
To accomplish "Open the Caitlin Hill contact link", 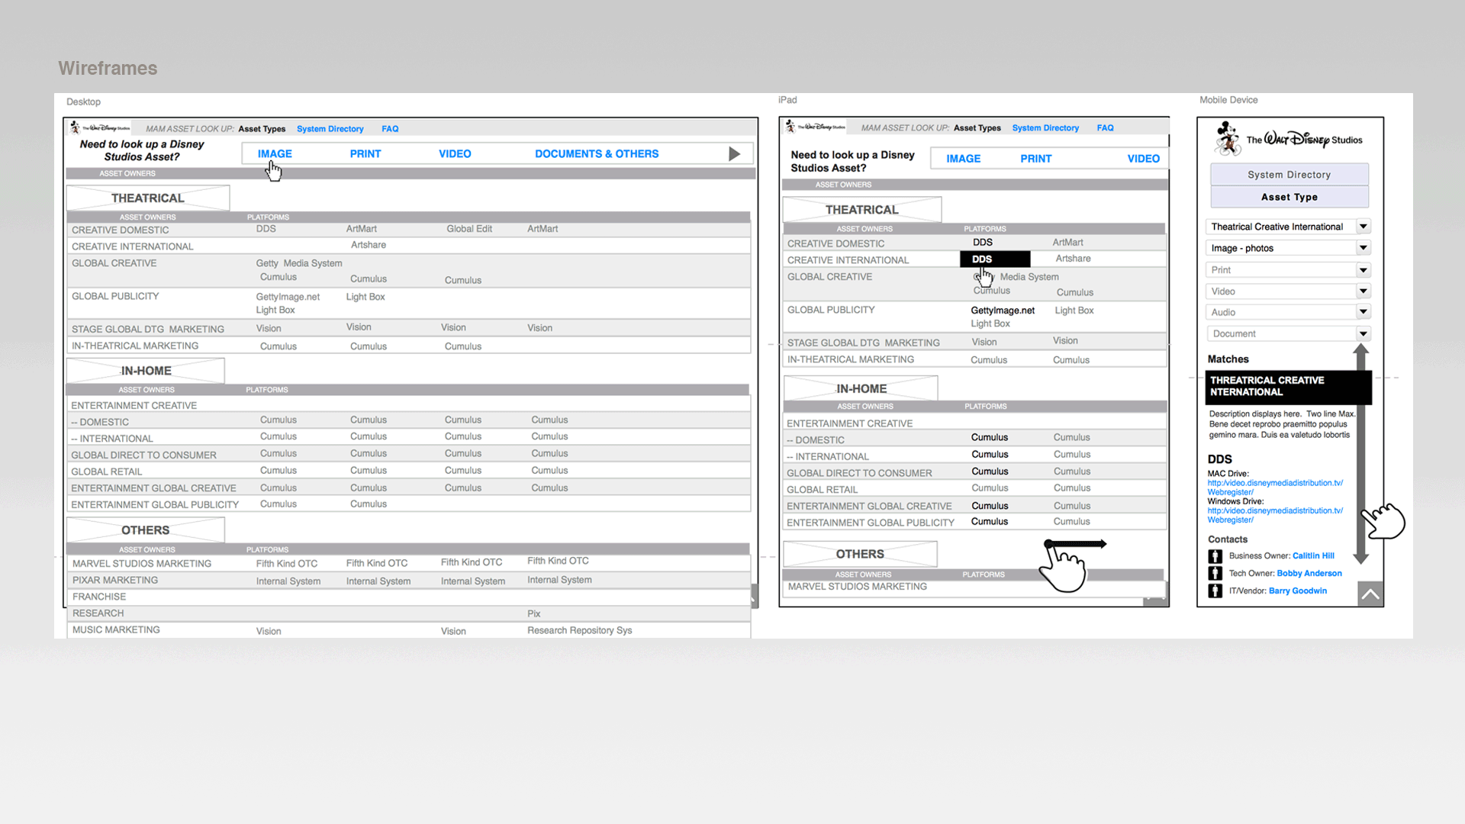I will (1313, 556).
